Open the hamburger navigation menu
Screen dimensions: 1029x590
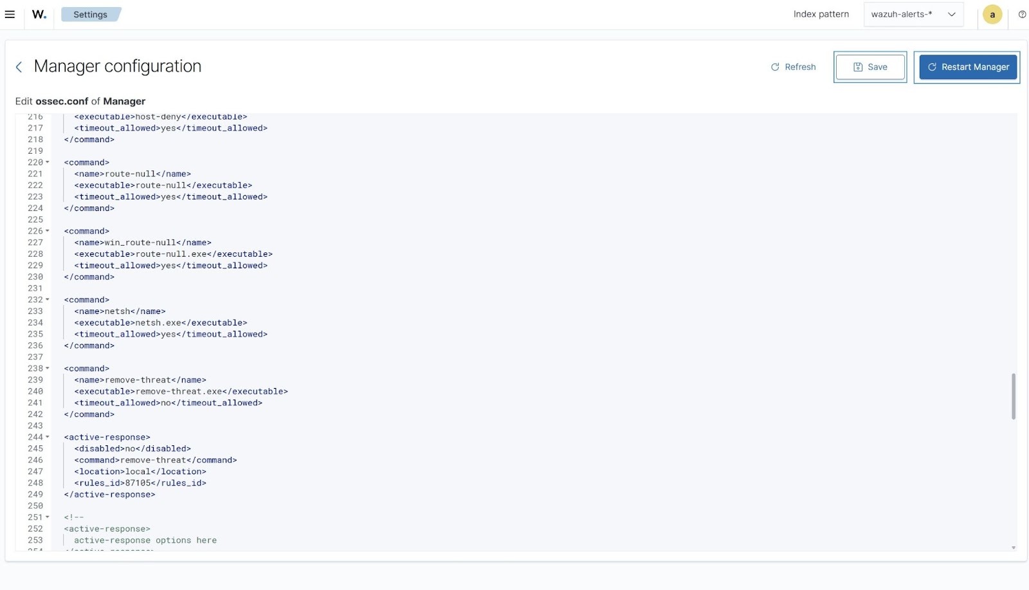pyautogui.click(x=10, y=14)
